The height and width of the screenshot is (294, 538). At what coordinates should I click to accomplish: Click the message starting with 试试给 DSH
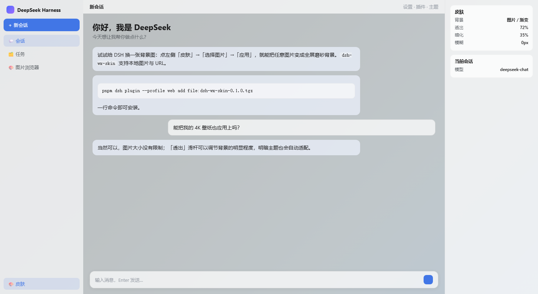click(x=226, y=59)
